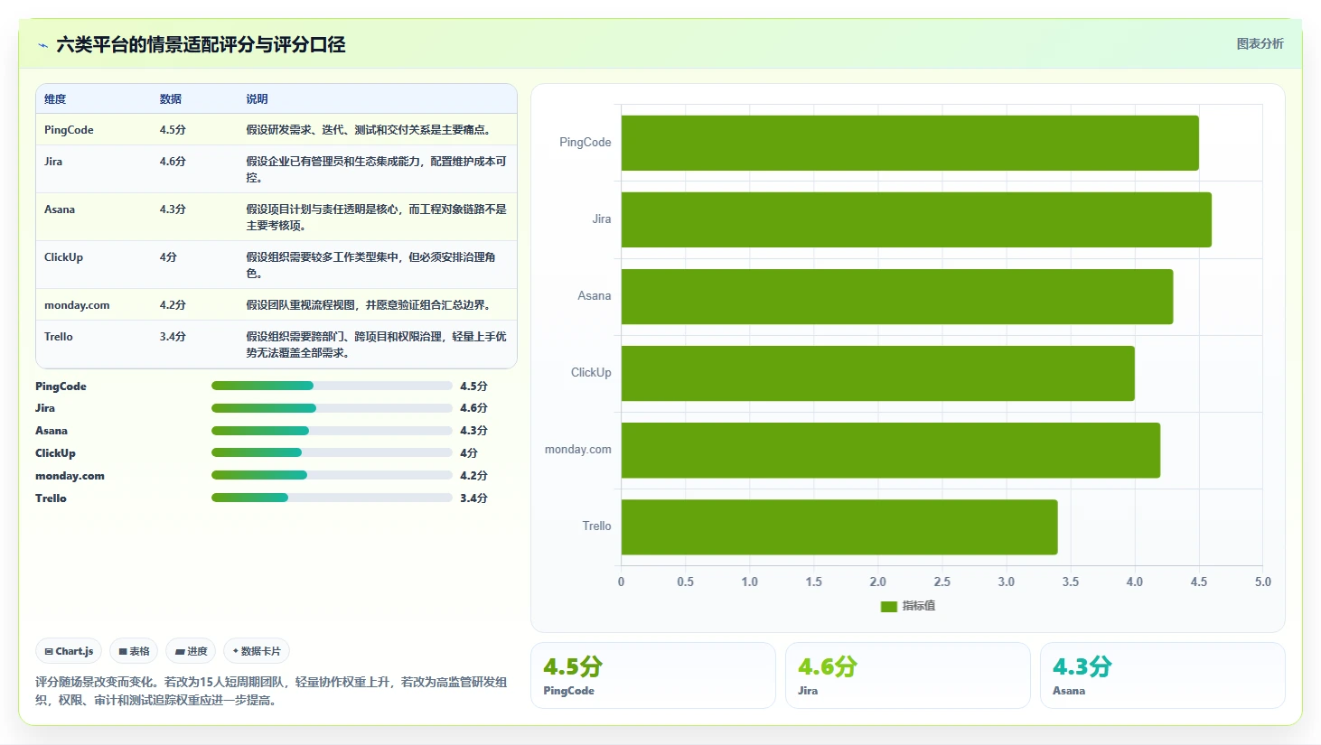The image size is (1321, 745).
Task: Click the Trello y-axis label in chart
Action: (596, 526)
